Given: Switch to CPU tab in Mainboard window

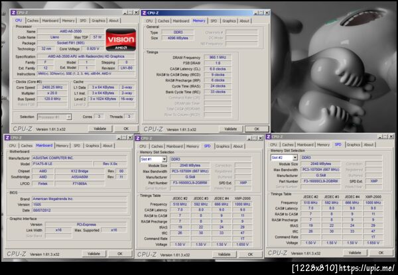Looking at the screenshot, I should (x=13, y=146).
